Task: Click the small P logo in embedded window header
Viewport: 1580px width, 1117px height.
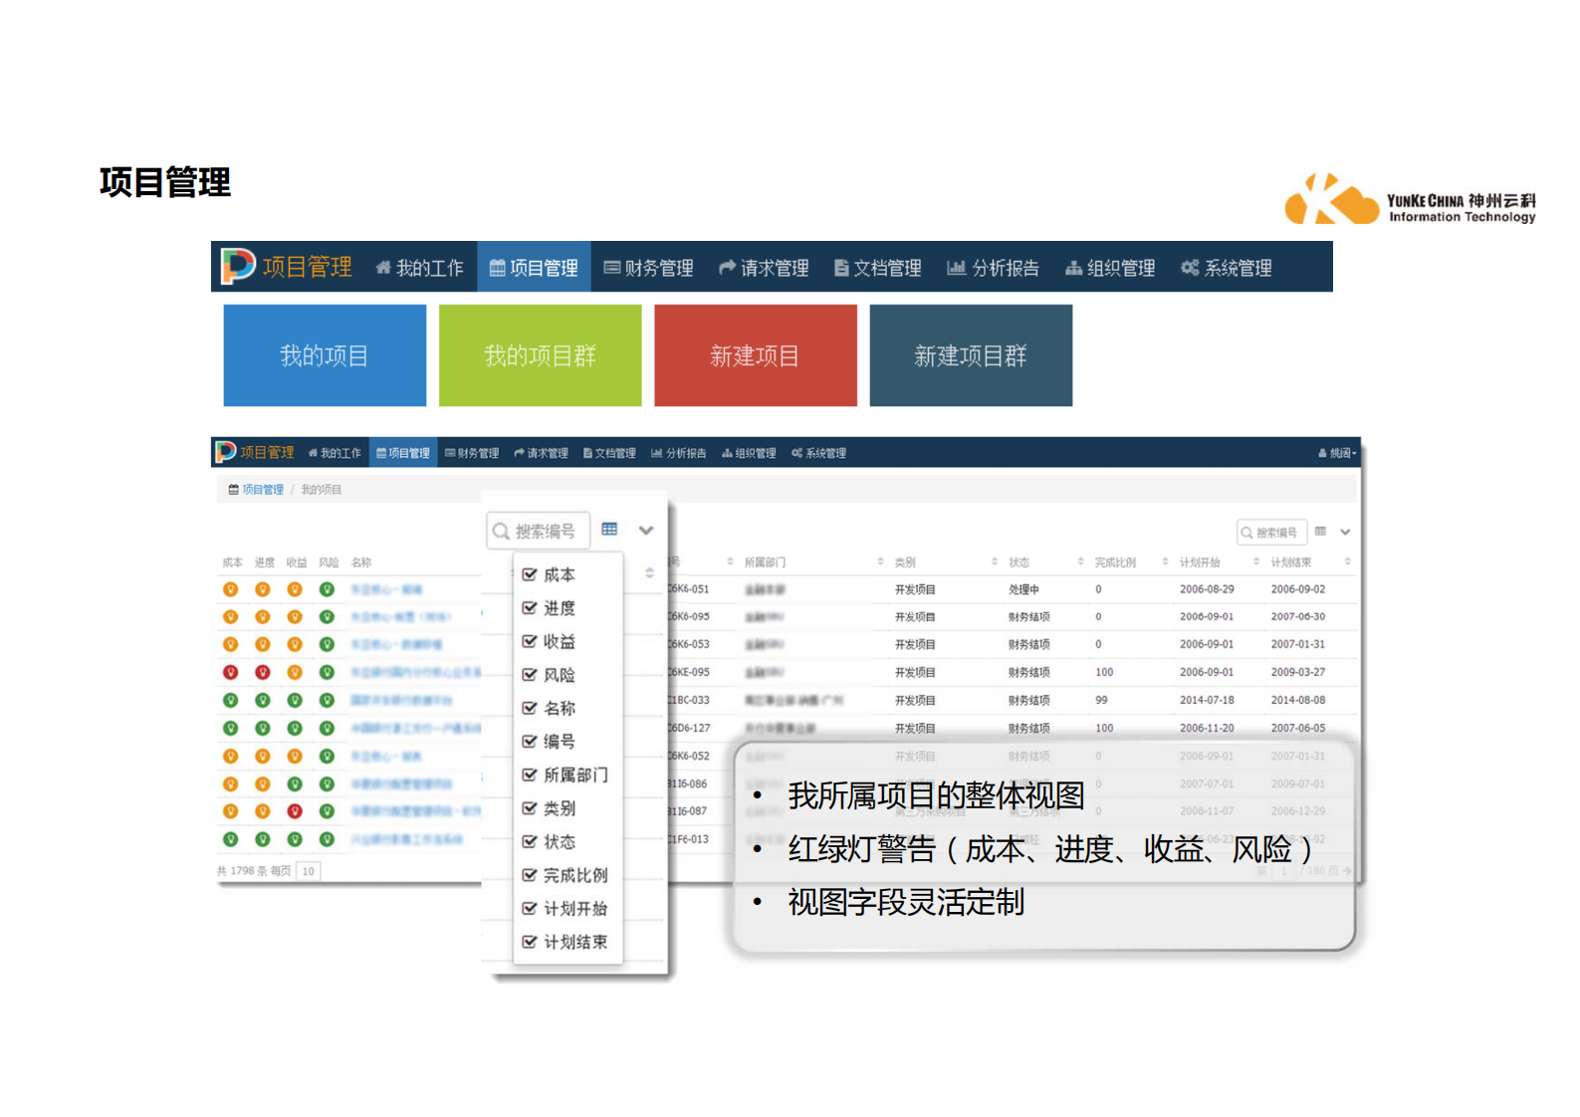Action: [226, 452]
